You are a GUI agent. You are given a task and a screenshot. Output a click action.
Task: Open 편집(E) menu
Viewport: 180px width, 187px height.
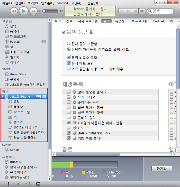(x=20, y=3)
